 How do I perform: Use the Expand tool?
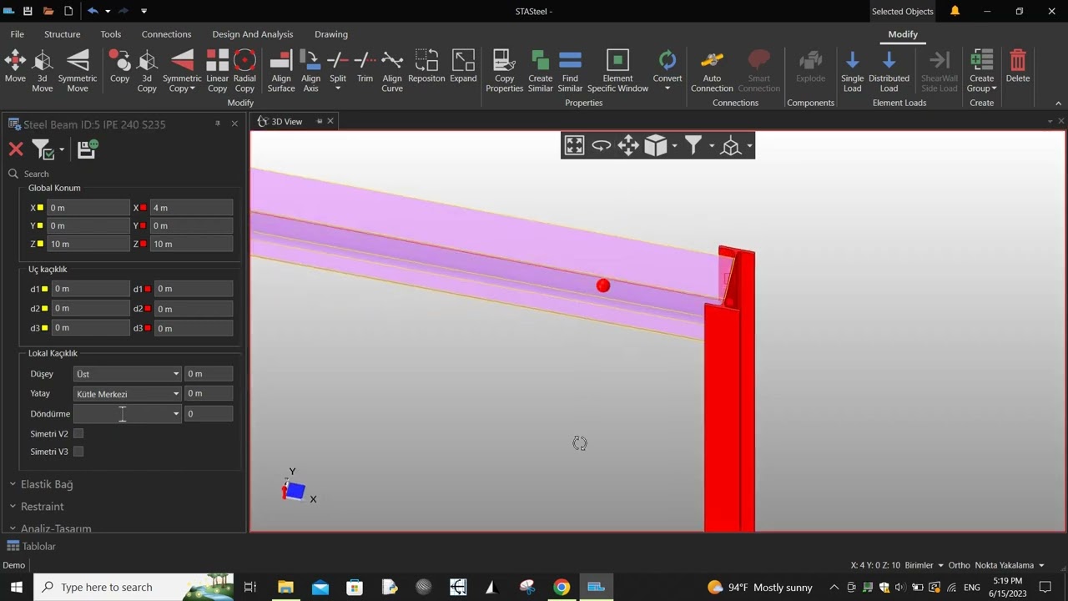tap(463, 67)
